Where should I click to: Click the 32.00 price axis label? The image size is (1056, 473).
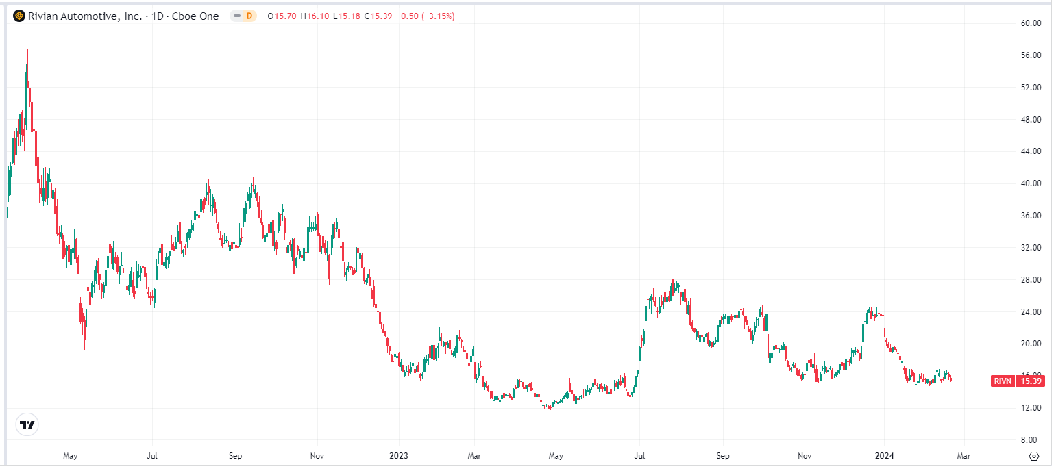coord(1031,248)
